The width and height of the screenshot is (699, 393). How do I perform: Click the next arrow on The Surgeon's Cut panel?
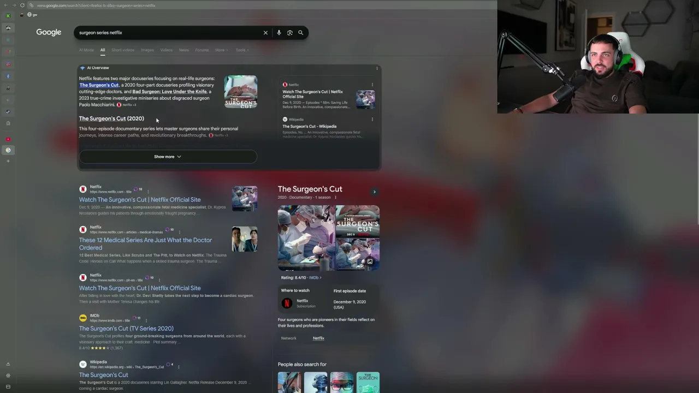pyautogui.click(x=374, y=192)
